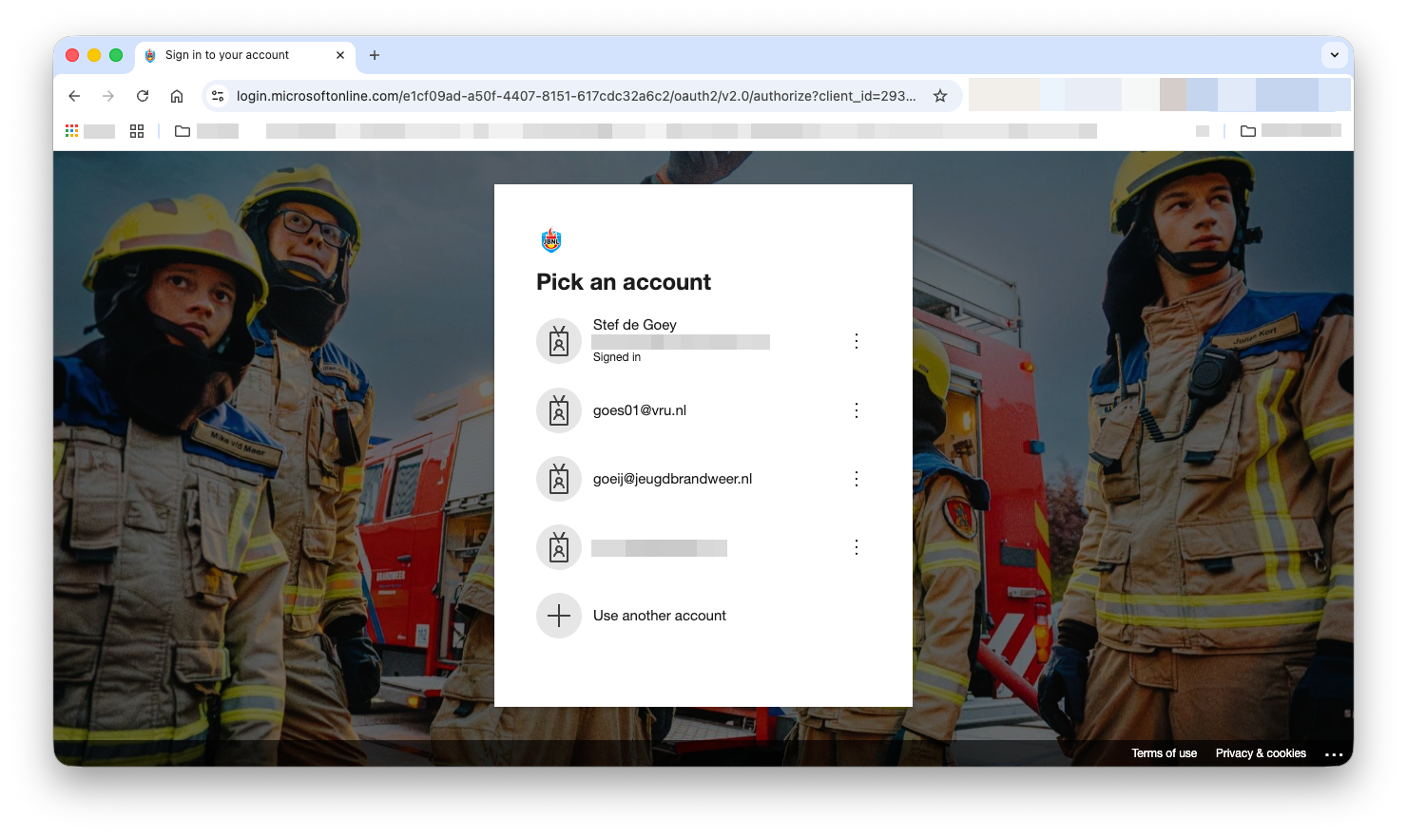The image size is (1407, 837).
Task: Open options menu for the hidden-email account
Action: click(x=857, y=547)
